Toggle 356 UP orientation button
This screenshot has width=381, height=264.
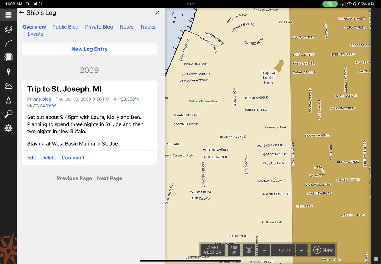tap(234, 250)
